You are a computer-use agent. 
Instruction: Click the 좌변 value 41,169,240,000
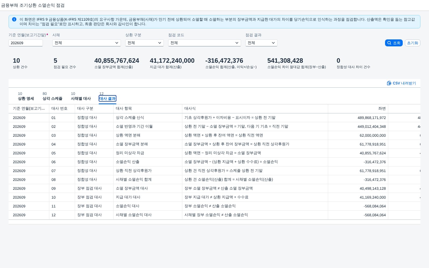click(373, 197)
